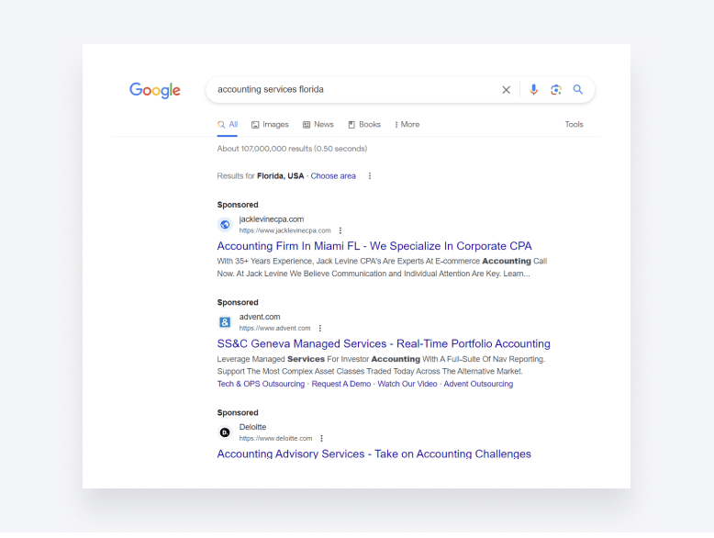This screenshot has width=714, height=538.
Task: Open Google Lens image search
Action: click(x=555, y=90)
